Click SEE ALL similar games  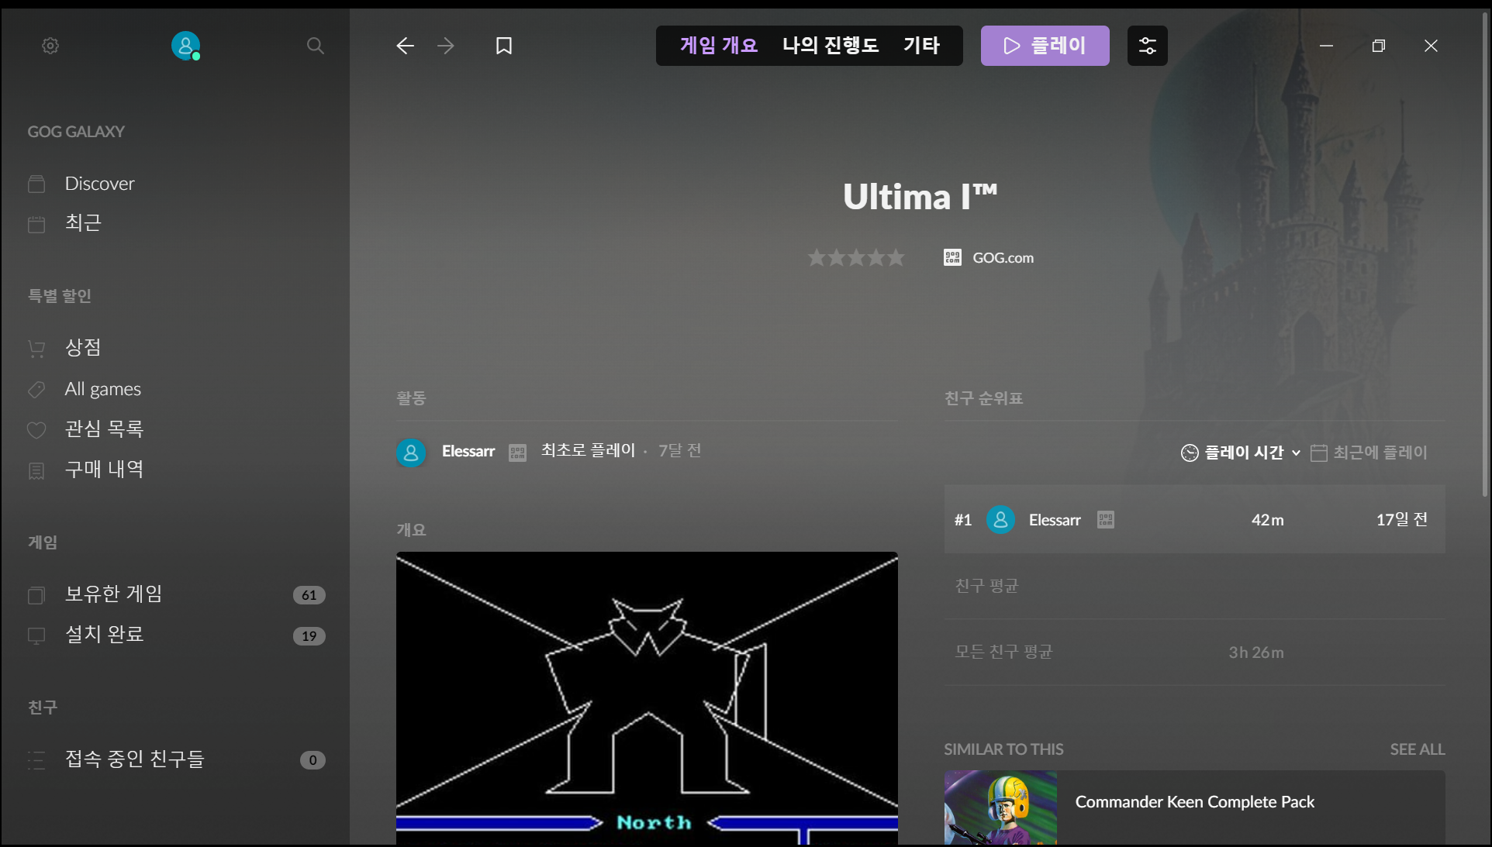pyautogui.click(x=1416, y=749)
